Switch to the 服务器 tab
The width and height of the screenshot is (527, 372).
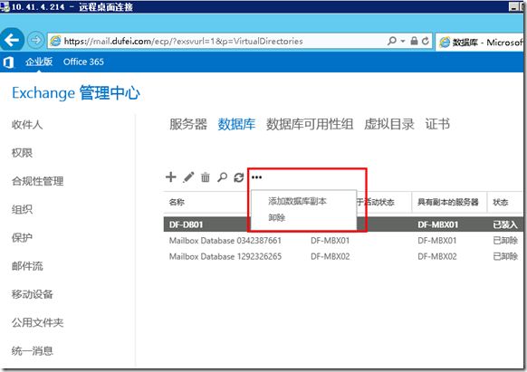point(188,124)
